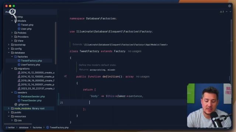Click the database breadcrumb
The width and height of the screenshot is (236, 132).
click(24, 128)
